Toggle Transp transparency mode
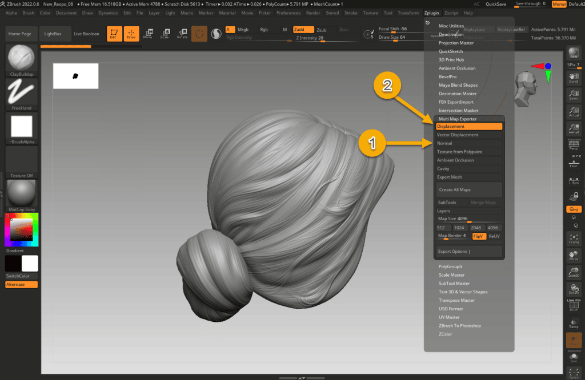Screen dimensions: 585x380 pyautogui.click(x=574, y=322)
